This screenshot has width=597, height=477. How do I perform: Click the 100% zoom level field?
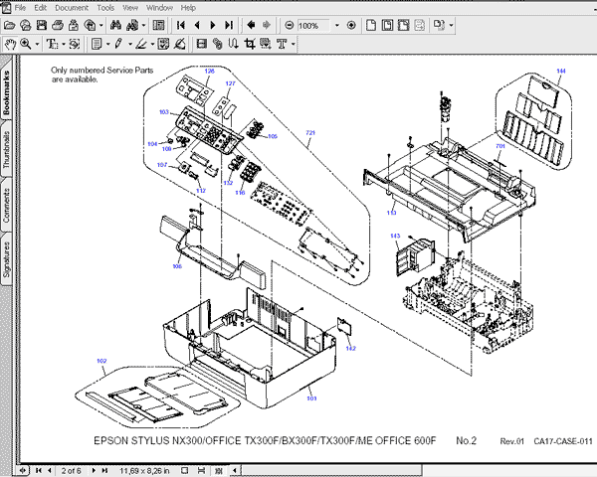(x=313, y=26)
